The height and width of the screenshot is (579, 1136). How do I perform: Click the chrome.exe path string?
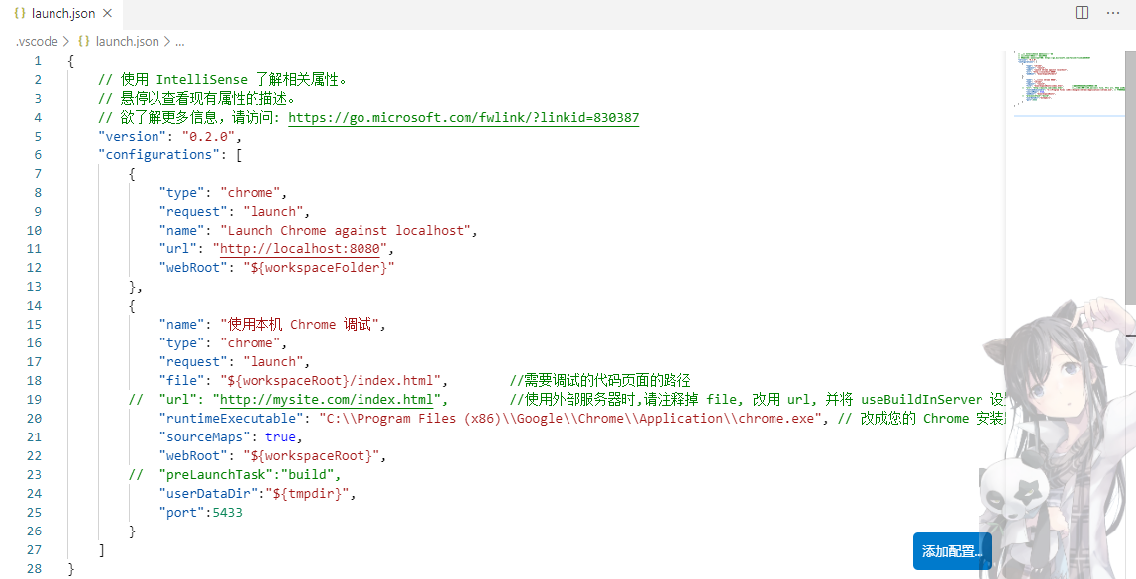point(570,419)
